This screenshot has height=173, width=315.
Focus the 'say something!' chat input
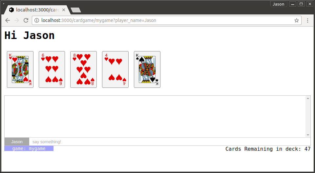(170, 142)
